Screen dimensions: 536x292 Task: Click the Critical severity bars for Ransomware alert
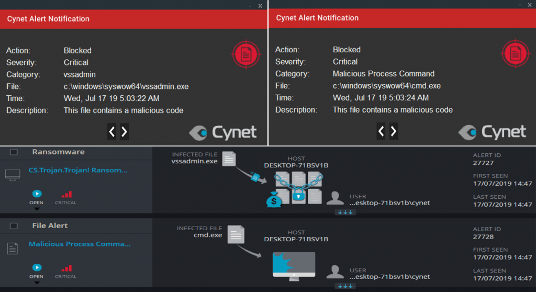point(66,195)
